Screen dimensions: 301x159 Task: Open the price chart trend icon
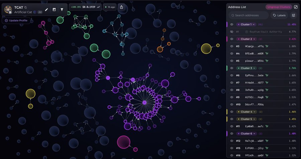[98, 7]
